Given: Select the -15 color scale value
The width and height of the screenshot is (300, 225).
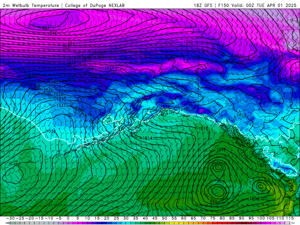Looking at the screenshot, I should click(39, 218).
